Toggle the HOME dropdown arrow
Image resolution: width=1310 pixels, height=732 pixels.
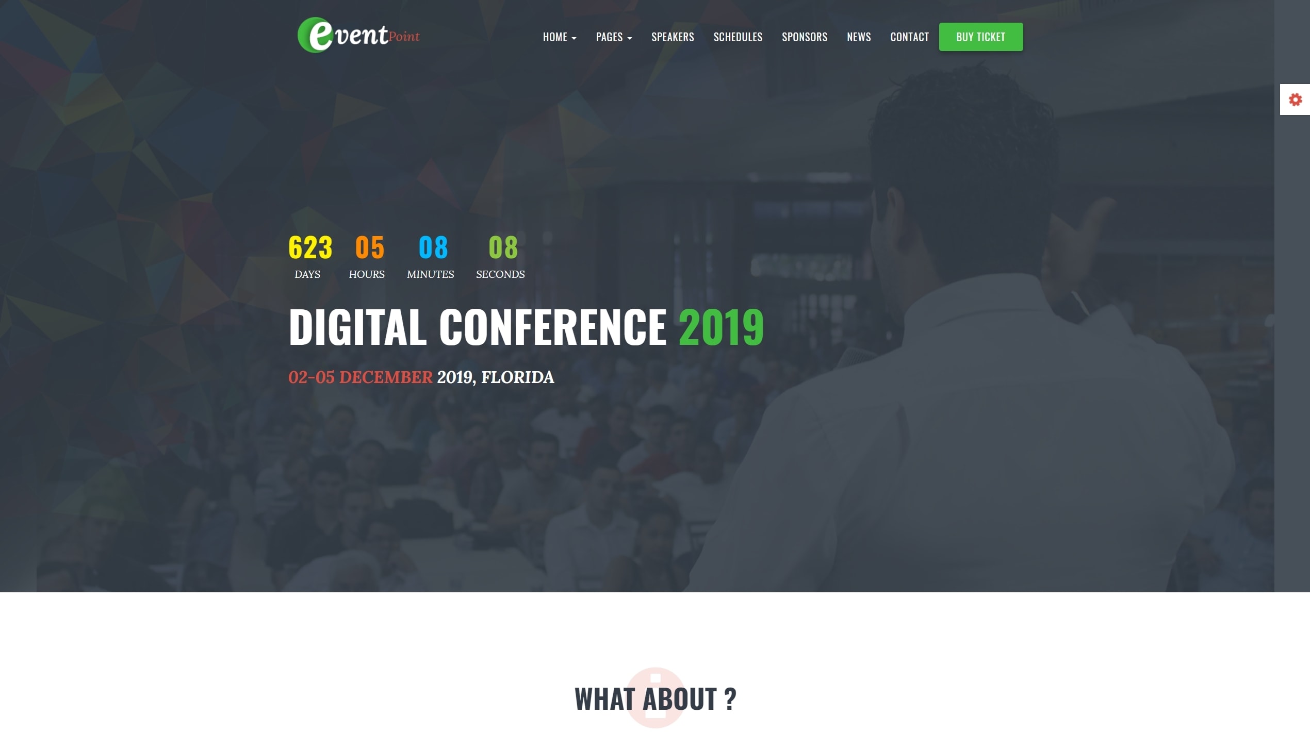click(574, 38)
